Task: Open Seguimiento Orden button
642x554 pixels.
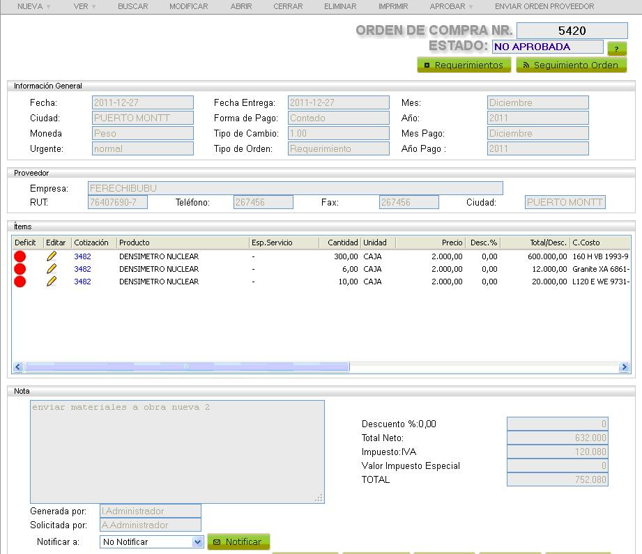Action: [x=571, y=65]
